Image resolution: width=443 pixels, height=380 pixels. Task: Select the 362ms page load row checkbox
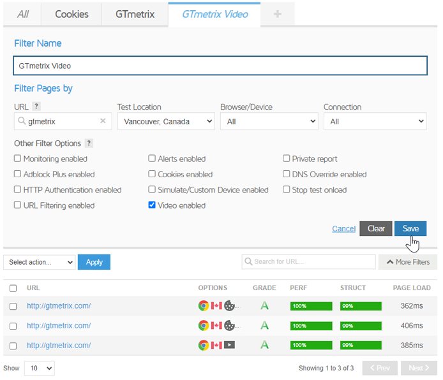click(13, 306)
